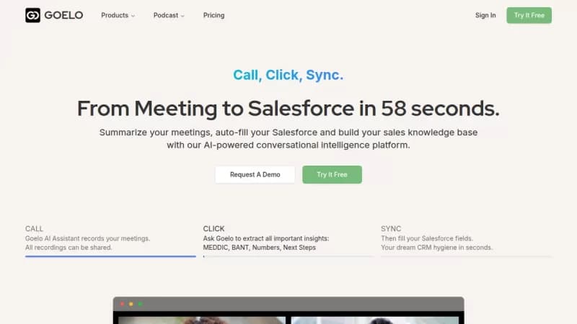Select the CLICK step tab
This screenshot has width=577, height=324.
point(288,238)
